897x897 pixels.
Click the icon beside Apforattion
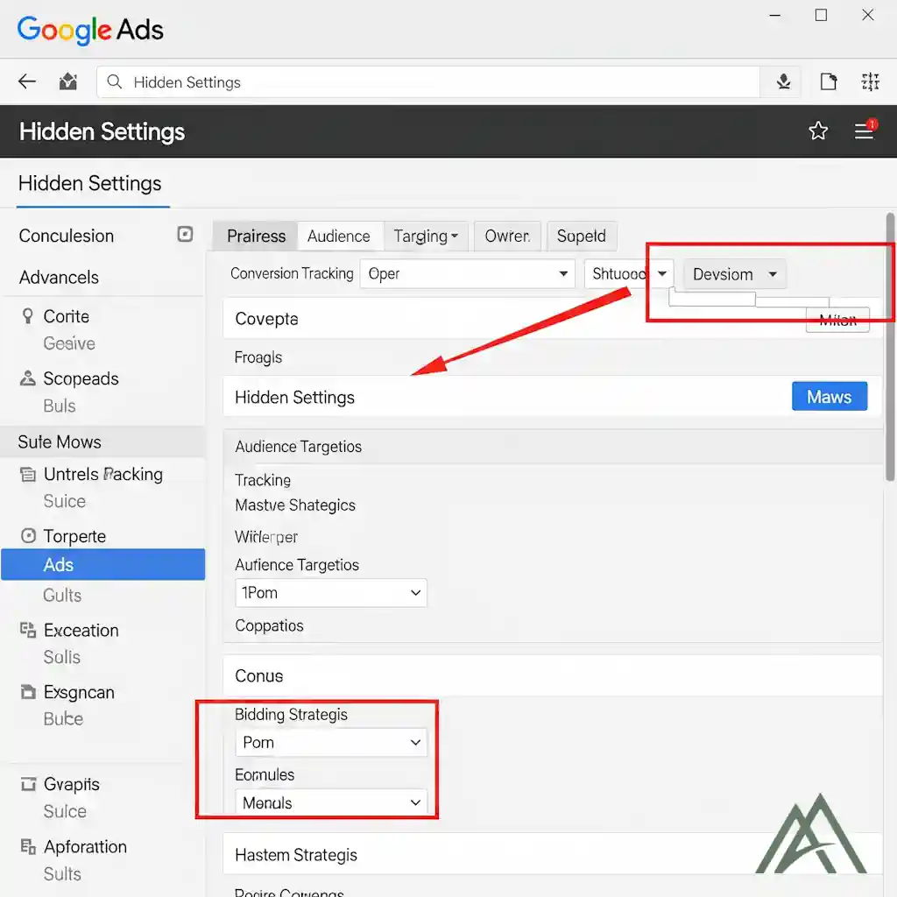pos(28,846)
